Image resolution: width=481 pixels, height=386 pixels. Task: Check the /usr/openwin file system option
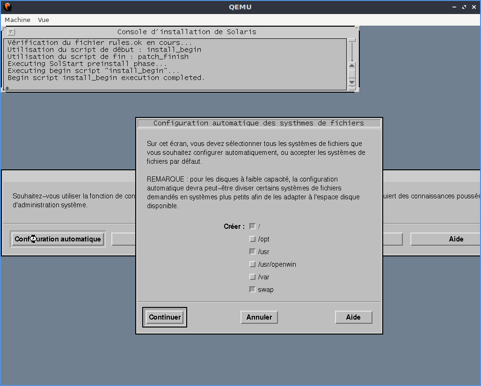click(x=253, y=264)
